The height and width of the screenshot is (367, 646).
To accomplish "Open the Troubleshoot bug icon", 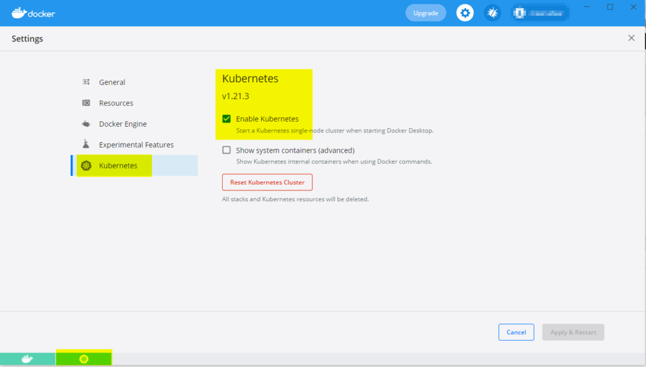I will point(492,12).
